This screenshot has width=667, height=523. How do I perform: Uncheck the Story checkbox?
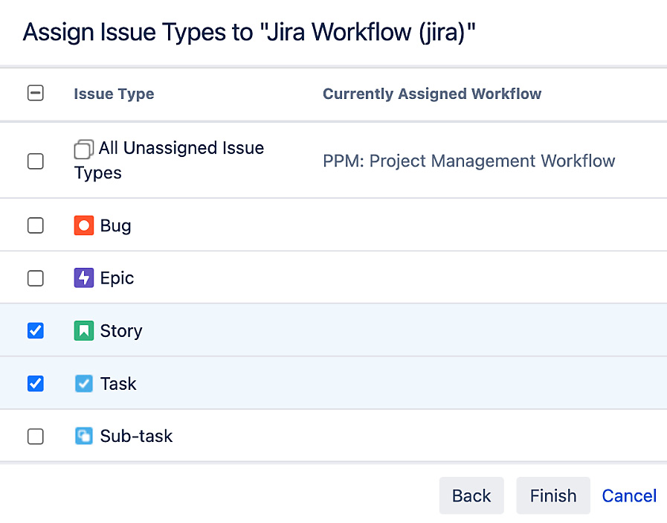(35, 330)
